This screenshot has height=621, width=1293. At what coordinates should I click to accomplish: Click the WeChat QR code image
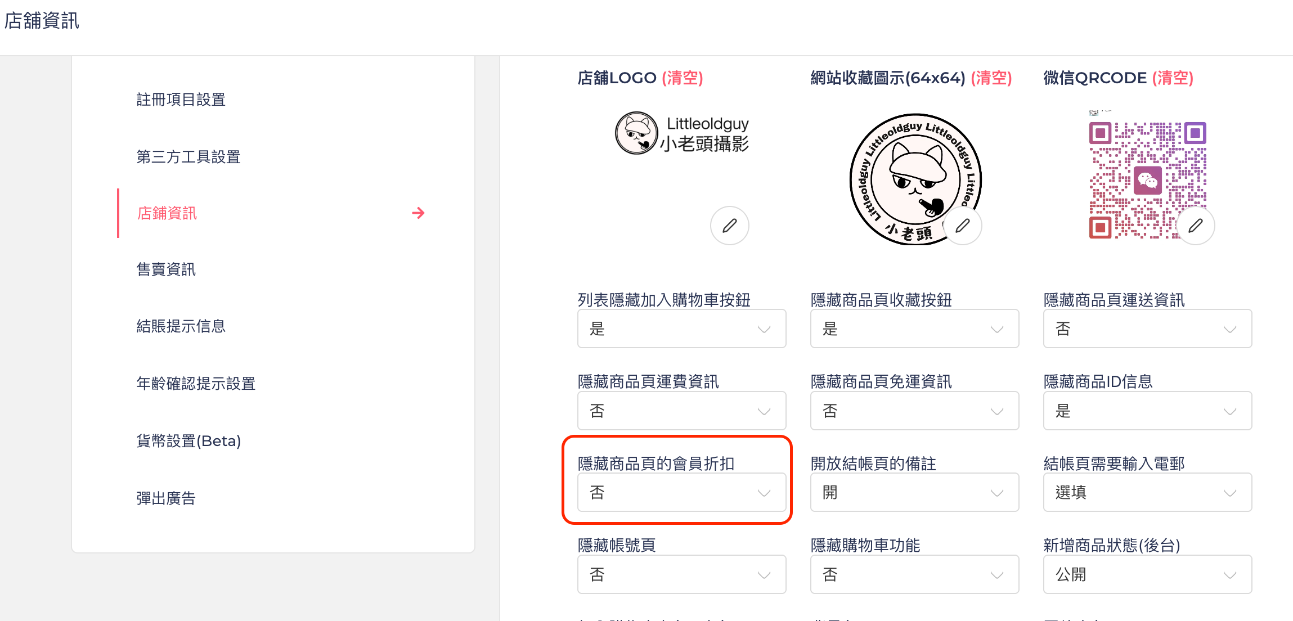click(x=1147, y=180)
